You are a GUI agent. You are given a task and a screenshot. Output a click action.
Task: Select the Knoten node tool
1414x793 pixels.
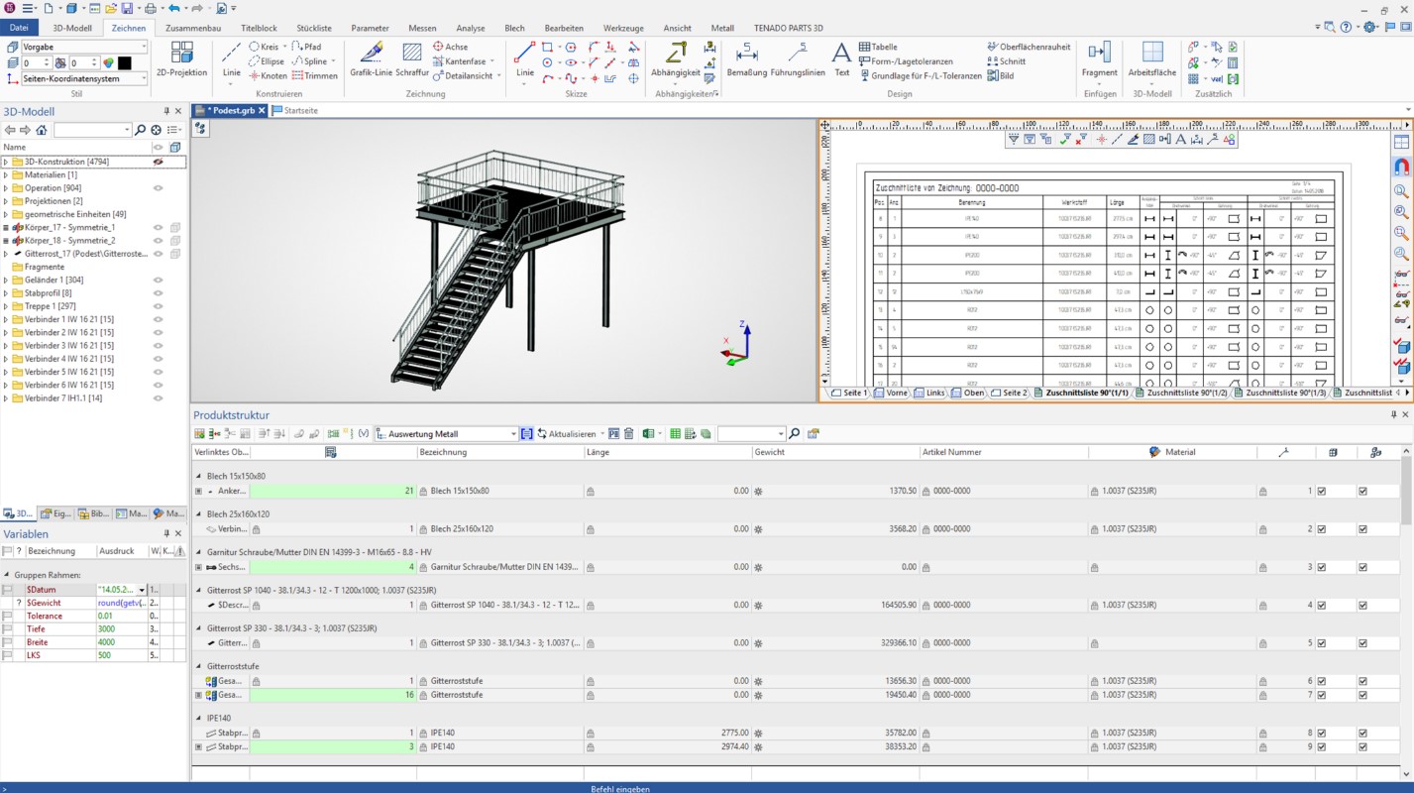pyautogui.click(x=268, y=75)
